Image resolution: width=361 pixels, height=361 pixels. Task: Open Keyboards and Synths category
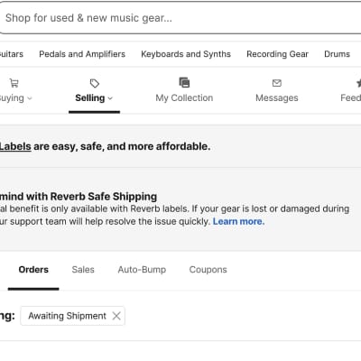click(x=186, y=54)
